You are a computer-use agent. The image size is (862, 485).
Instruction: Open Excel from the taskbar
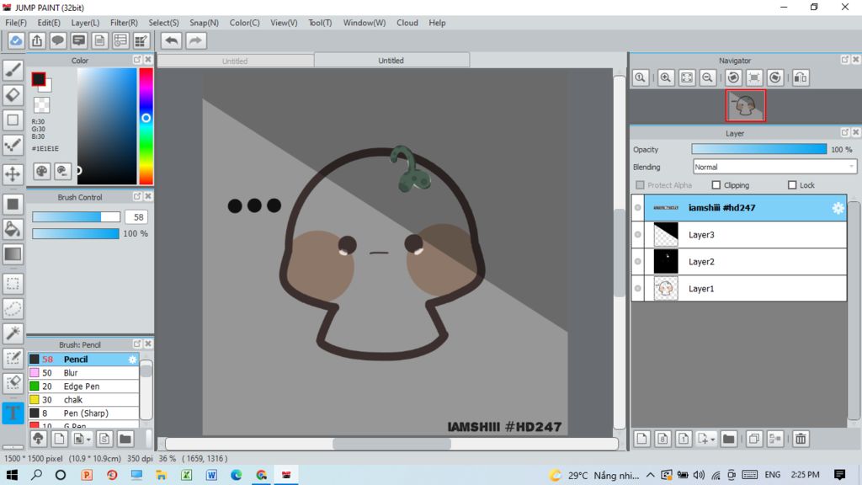tap(186, 475)
